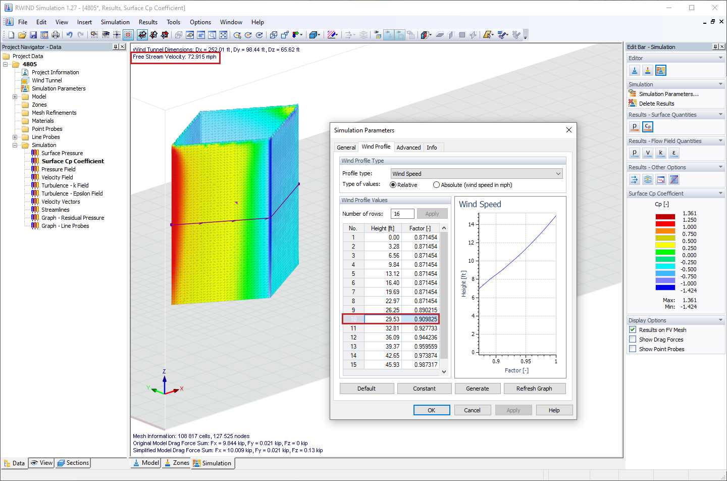Open Turbulence k field with the k icon
Screen dimensions: 727x481
[x=660, y=153]
